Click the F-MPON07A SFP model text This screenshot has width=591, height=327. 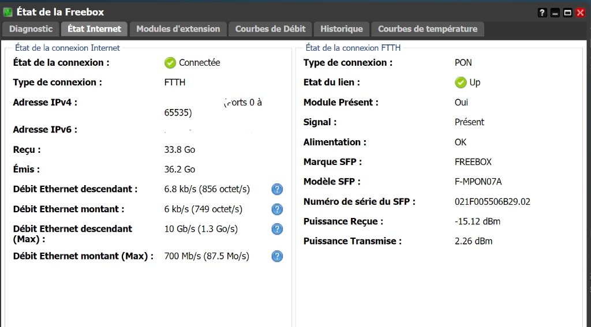[478, 182]
